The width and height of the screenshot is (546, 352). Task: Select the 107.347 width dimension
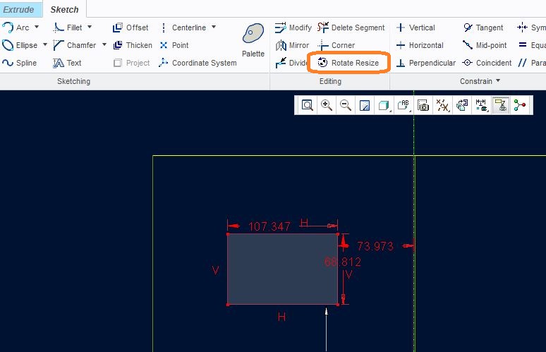pos(269,226)
